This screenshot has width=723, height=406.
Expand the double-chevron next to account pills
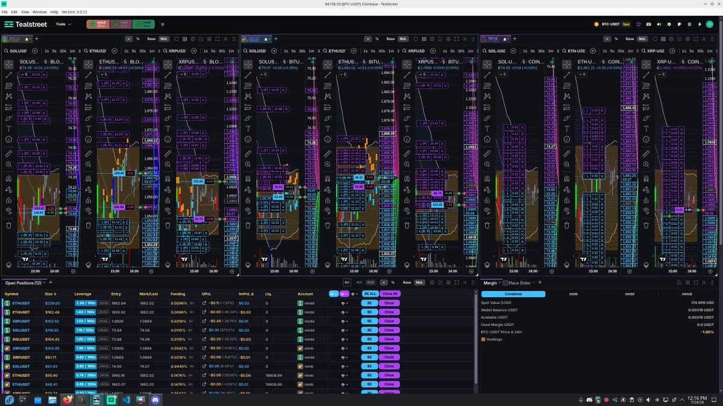[163, 24]
